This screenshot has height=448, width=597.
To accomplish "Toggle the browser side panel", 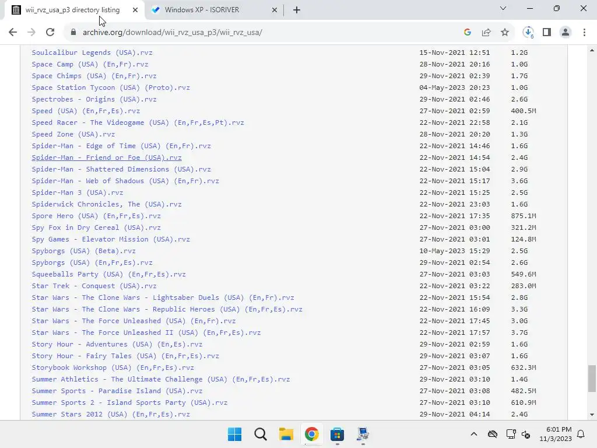I will [x=547, y=32].
